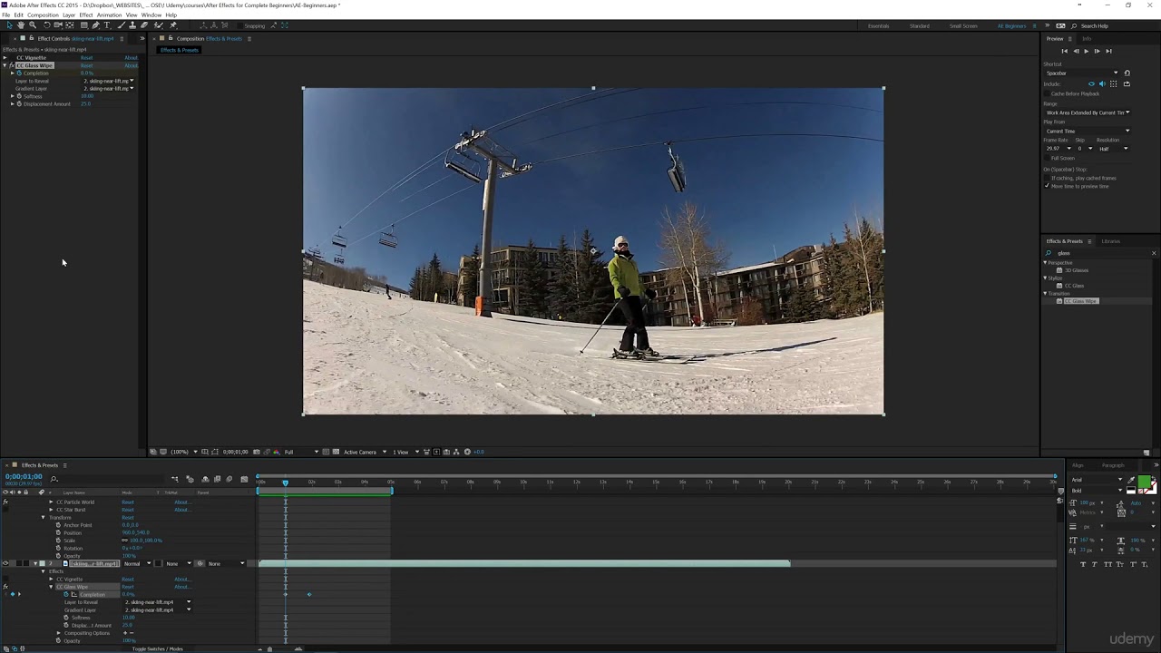The image size is (1161, 653).
Task: Select the Brush tool
Action: pyautogui.click(x=121, y=25)
